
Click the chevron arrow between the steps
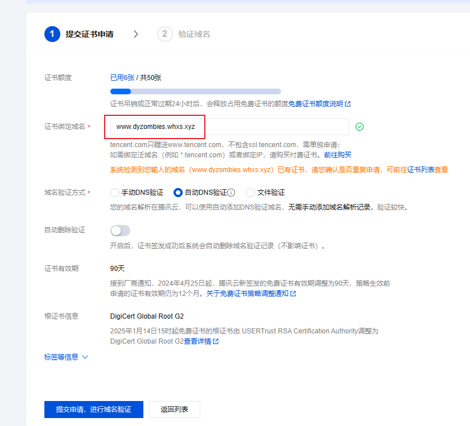point(136,34)
